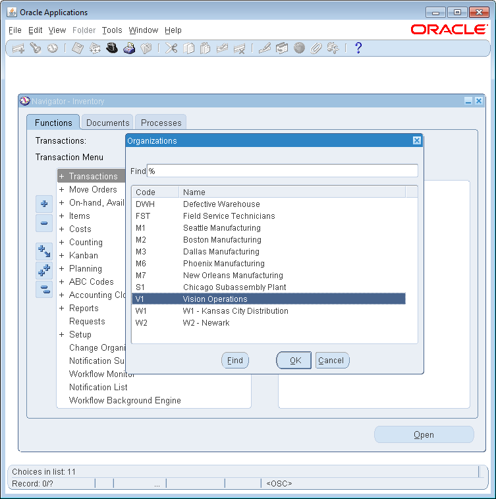Screen dimensions: 496x499
Task: Click the Navigator Expand All button
Action: 44,270
